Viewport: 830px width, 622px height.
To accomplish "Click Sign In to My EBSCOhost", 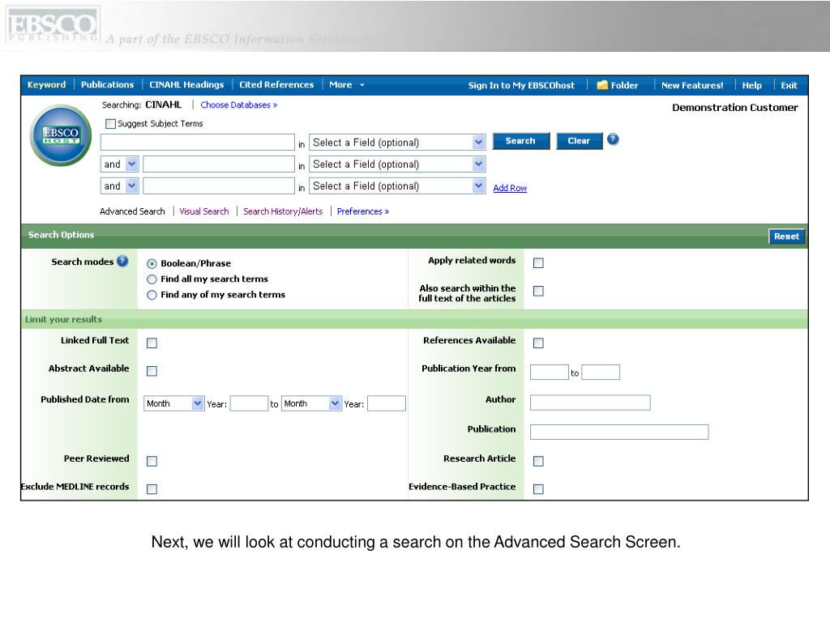I will (x=521, y=85).
